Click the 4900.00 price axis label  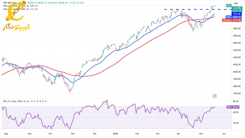(x=237, y=36)
